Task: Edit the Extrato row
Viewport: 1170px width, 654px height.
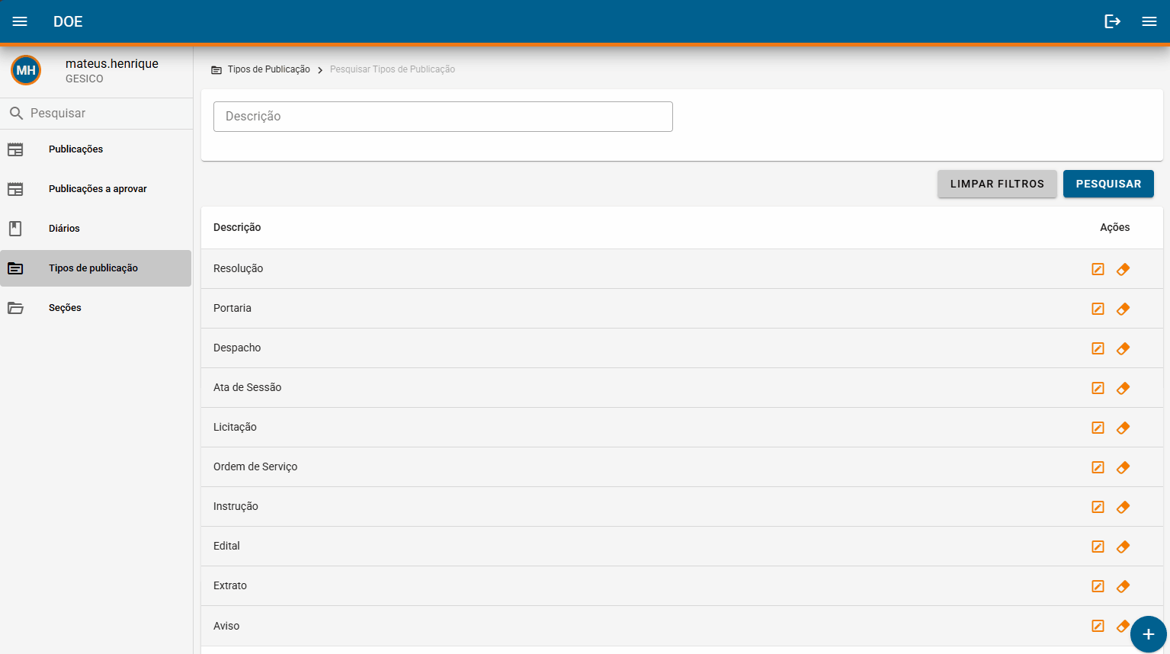Action: (x=1098, y=586)
